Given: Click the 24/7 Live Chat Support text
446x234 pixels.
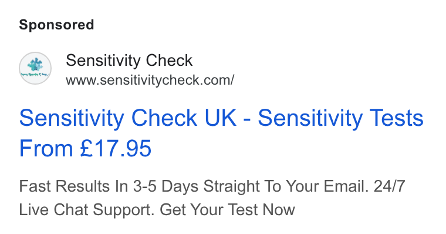Looking at the screenshot, I should pos(212,198).
